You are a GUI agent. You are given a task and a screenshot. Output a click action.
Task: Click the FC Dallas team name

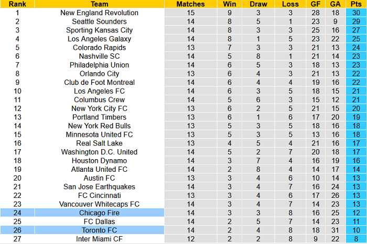tap(99, 221)
